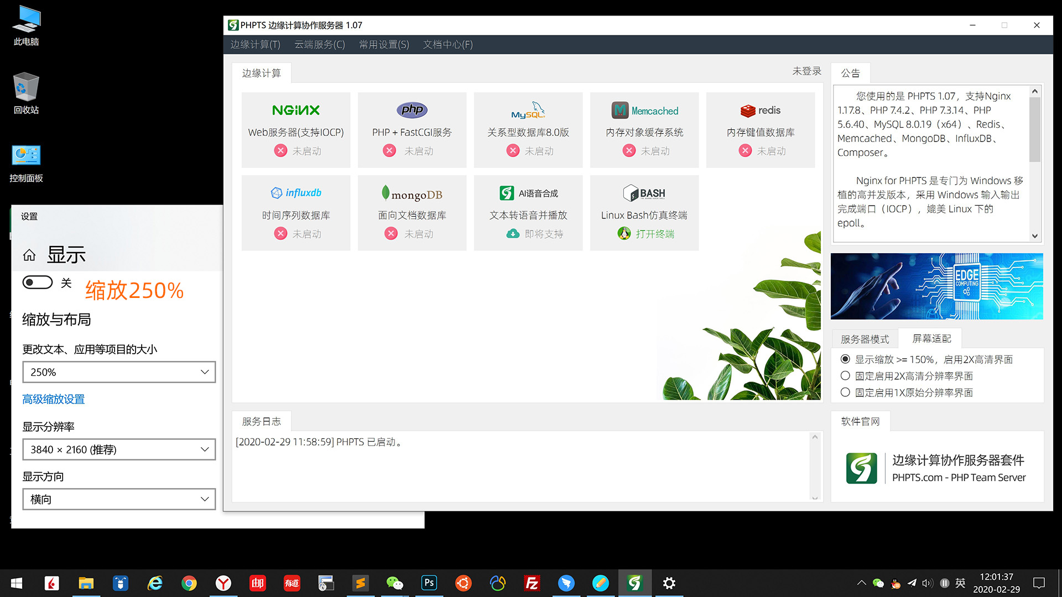
Task: Open Sublime Text from the taskbar
Action: [x=361, y=583]
